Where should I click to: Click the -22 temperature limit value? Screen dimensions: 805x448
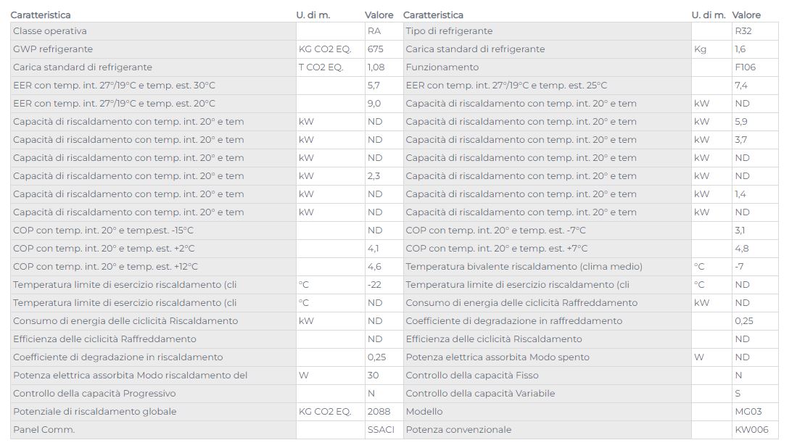click(374, 285)
